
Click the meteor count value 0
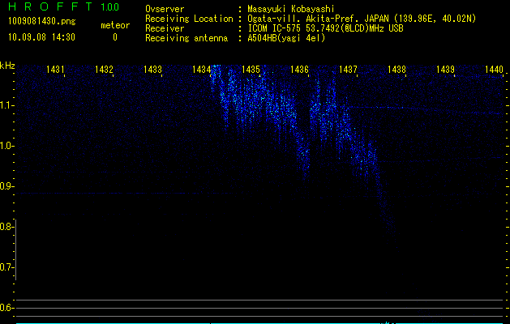(x=114, y=37)
